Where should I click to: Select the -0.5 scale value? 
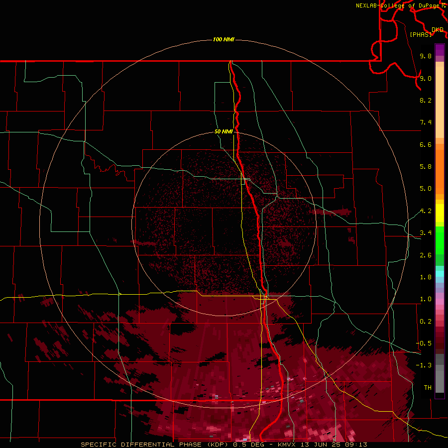[424, 343]
